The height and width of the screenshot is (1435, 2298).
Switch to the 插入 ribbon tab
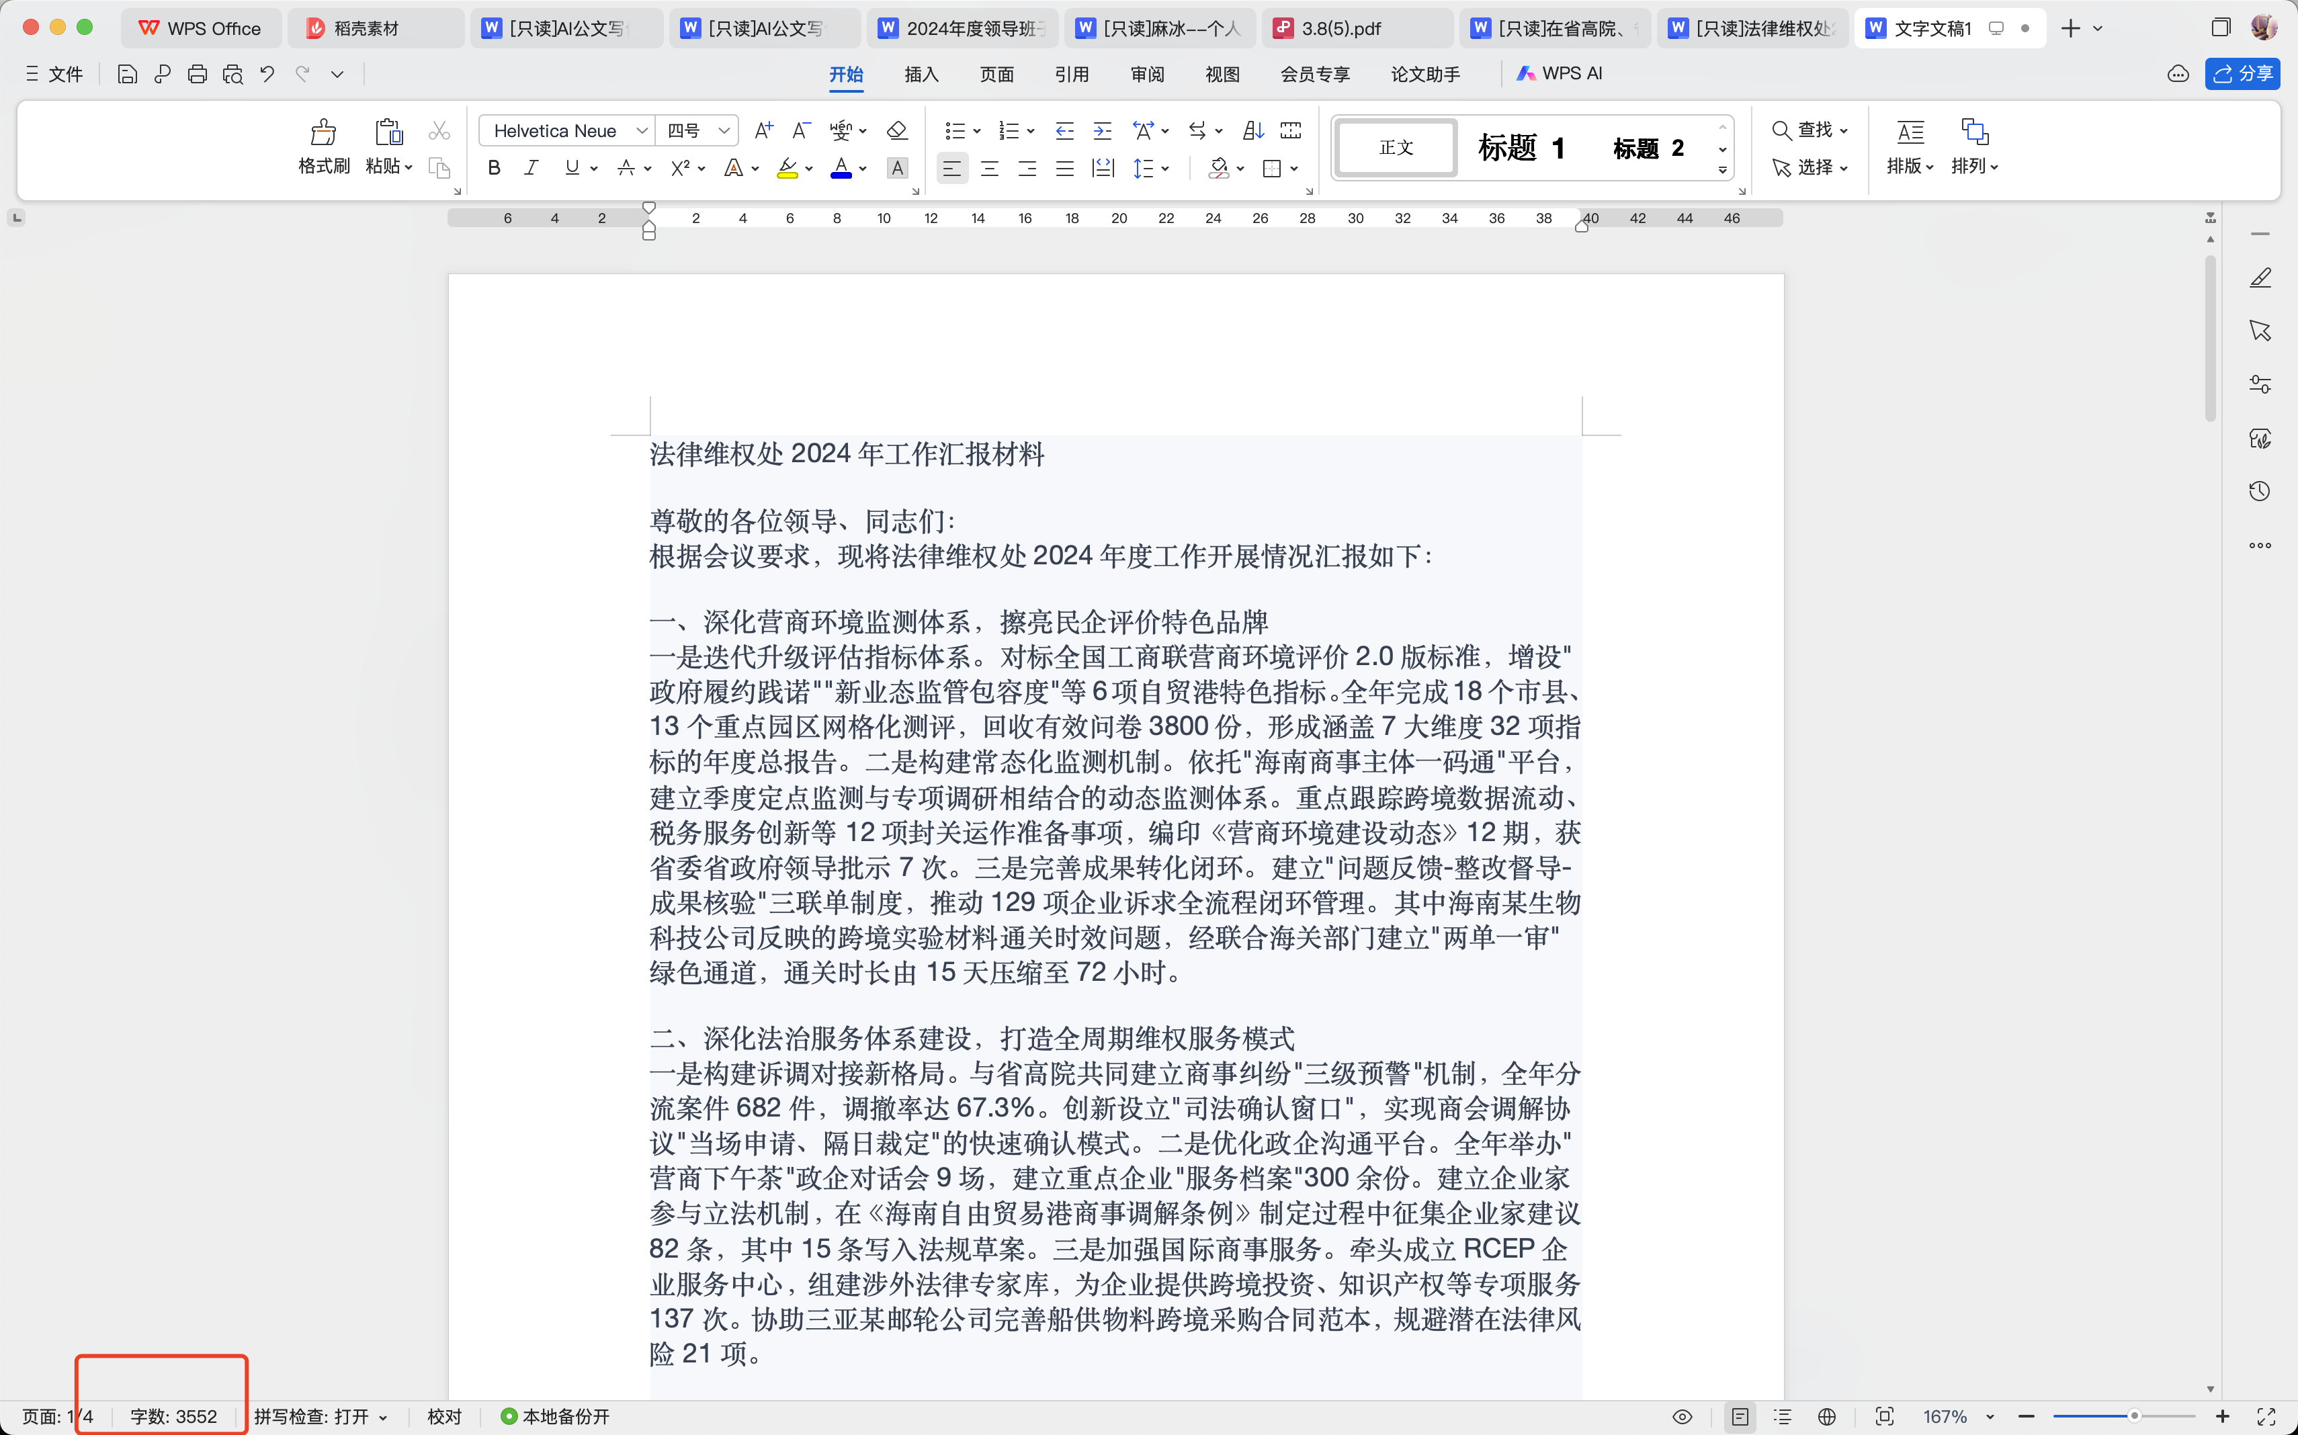(x=921, y=74)
